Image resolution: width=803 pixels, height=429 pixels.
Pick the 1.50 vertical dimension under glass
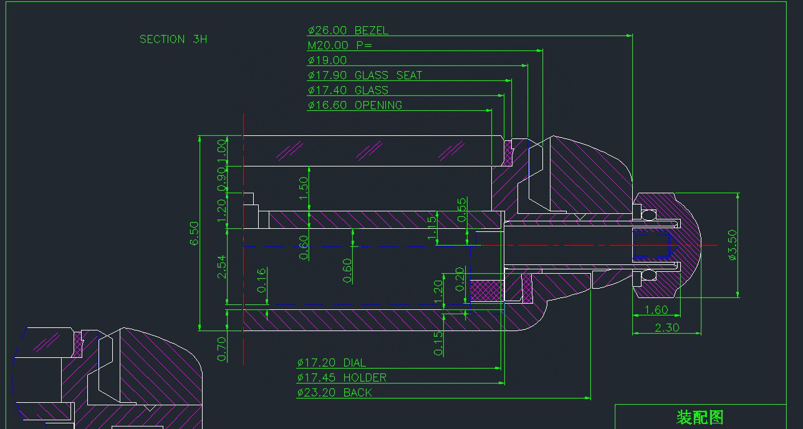tap(304, 188)
